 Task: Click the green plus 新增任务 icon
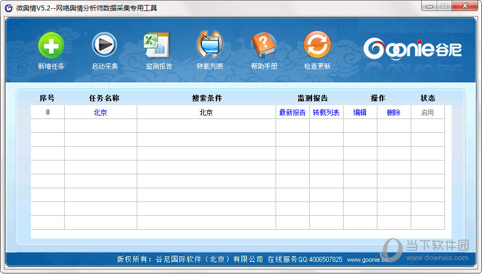51,45
